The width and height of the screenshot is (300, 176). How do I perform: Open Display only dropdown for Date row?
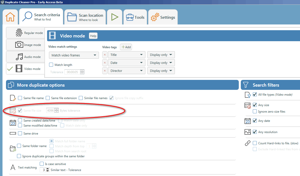[161, 63]
